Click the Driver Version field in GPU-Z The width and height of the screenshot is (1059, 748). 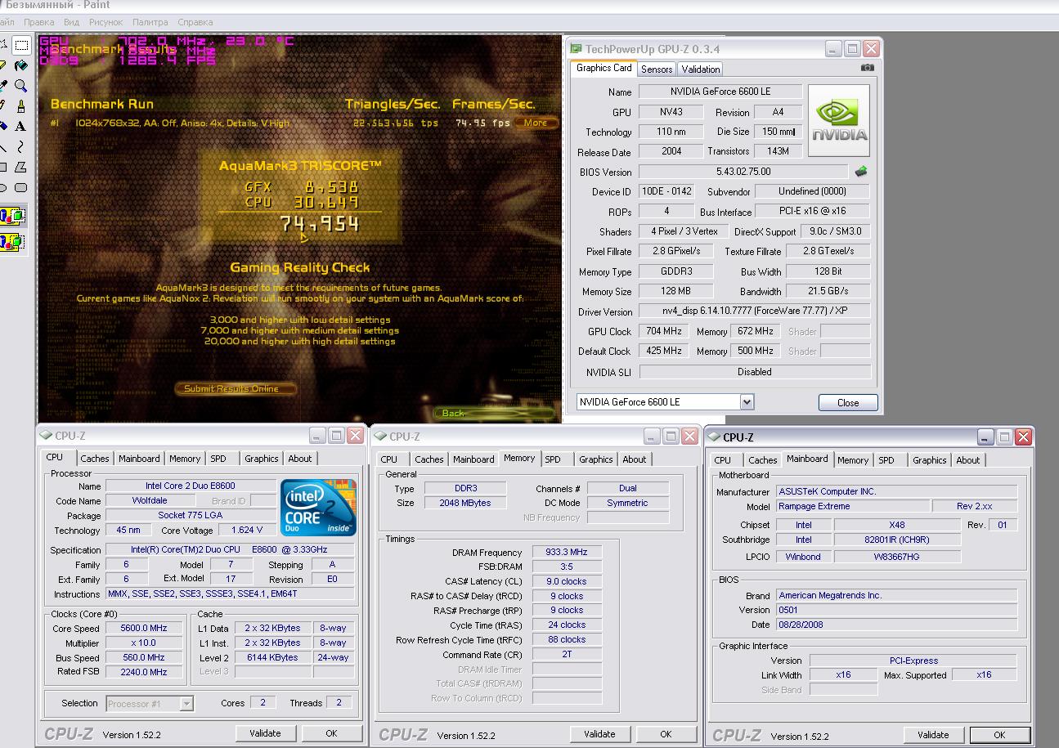[755, 311]
